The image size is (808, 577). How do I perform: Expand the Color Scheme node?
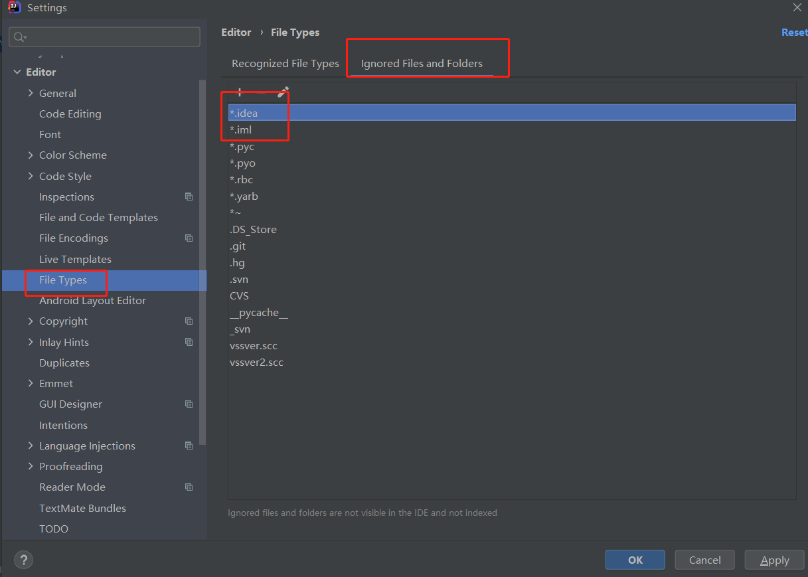pyautogui.click(x=31, y=155)
